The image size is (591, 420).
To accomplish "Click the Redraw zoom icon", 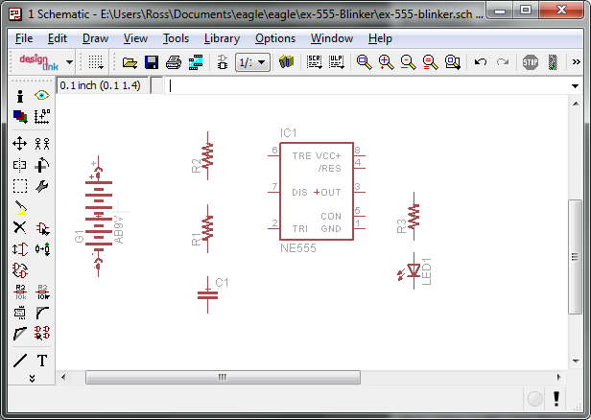I will (x=431, y=62).
